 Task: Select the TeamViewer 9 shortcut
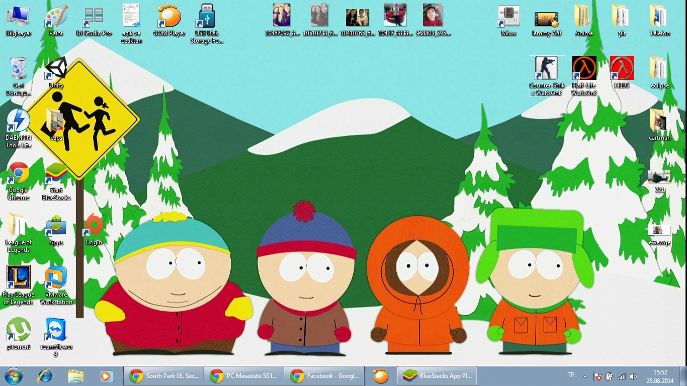[56, 338]
